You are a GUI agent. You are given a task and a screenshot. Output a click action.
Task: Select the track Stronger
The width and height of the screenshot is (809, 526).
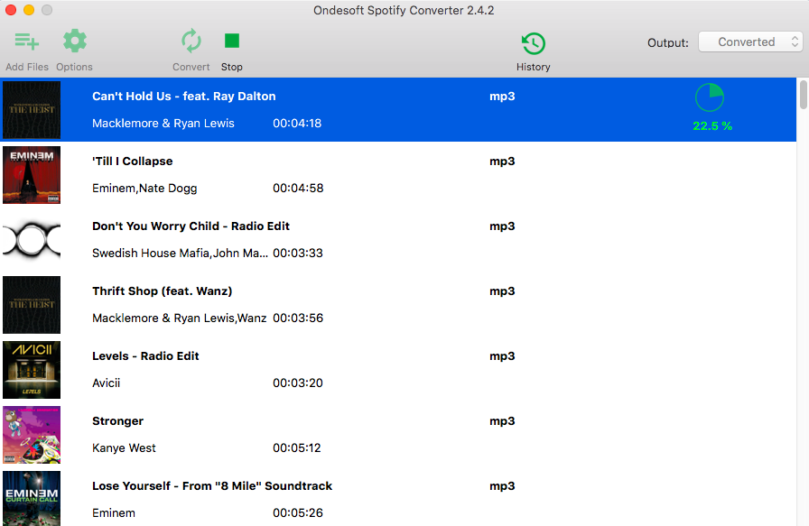tap(117, 421)
